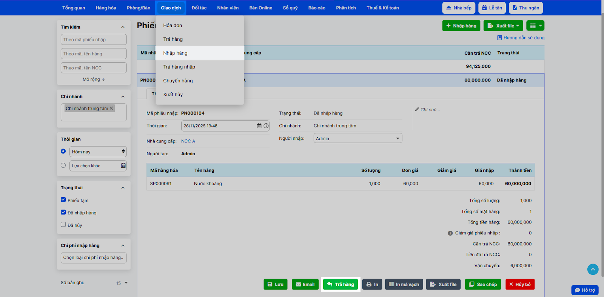Open the Tổng quan menu

pyautogui.click(x=74, y=8)
